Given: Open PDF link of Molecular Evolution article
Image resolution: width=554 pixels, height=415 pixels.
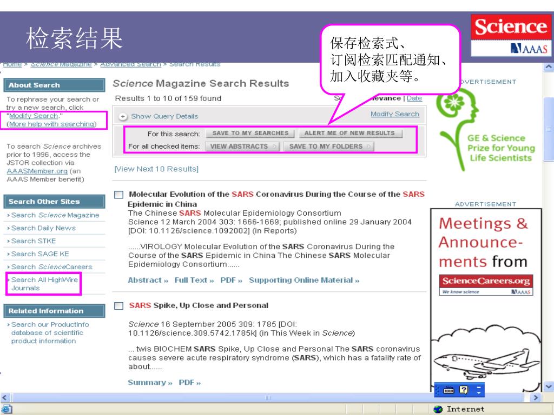Looking at the screenshot, I should [231, 280].
